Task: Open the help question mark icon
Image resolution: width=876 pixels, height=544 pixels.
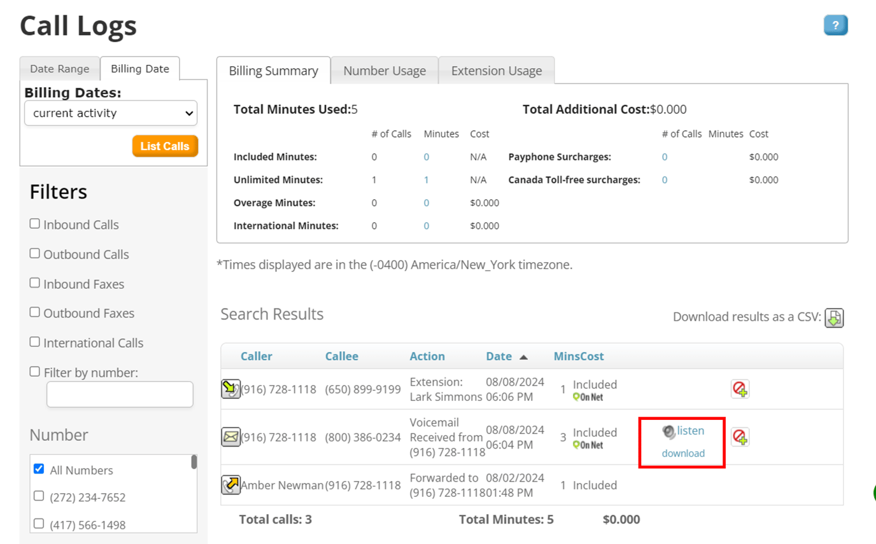Action: point(835,25)
